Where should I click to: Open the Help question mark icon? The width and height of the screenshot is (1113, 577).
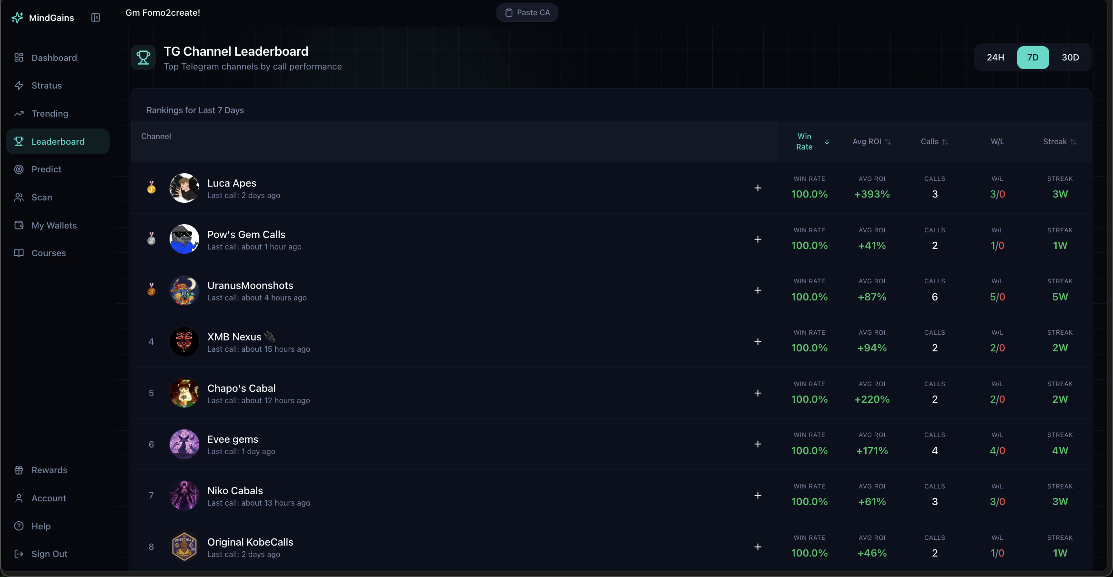click(x=19, y=526)
